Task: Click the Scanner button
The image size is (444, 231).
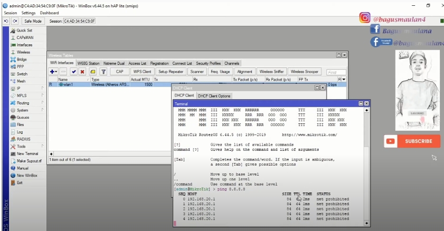Action: tap(197, 72)
